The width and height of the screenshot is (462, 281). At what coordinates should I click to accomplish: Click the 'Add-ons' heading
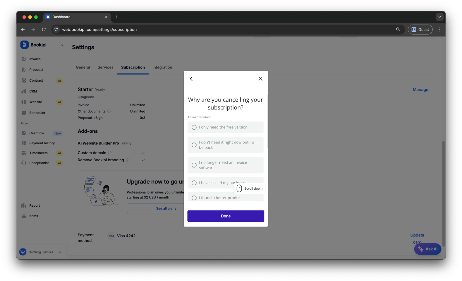click(88, 131)
